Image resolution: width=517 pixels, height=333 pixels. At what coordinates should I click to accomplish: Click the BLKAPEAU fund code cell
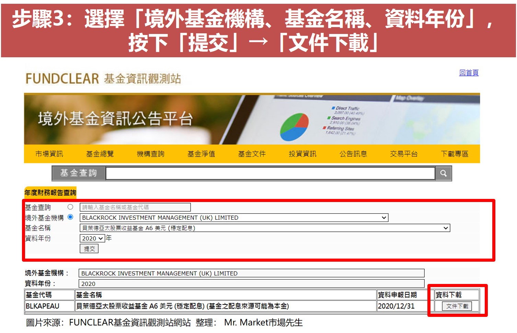[x=50, y=306]
